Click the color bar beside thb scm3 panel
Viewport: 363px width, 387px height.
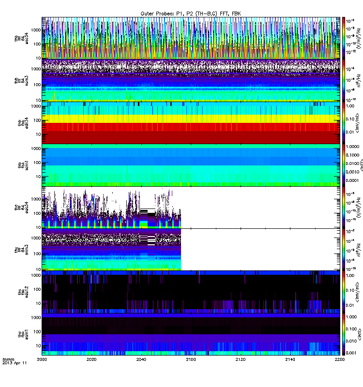tap(343, 80)
